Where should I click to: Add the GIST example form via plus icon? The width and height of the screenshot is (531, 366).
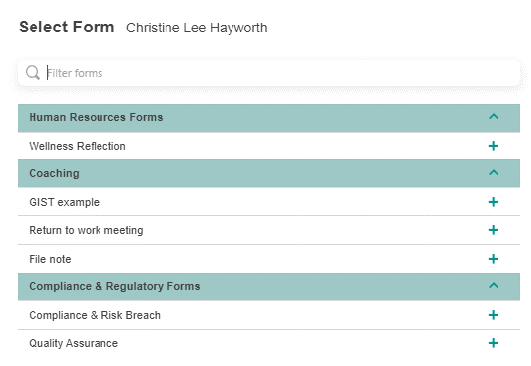(x=493, y=202)
